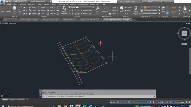Click in the command line input

[99, 97]
